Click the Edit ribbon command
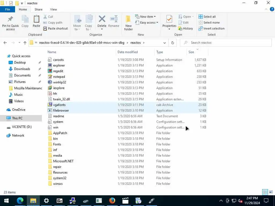 [183, 23]
